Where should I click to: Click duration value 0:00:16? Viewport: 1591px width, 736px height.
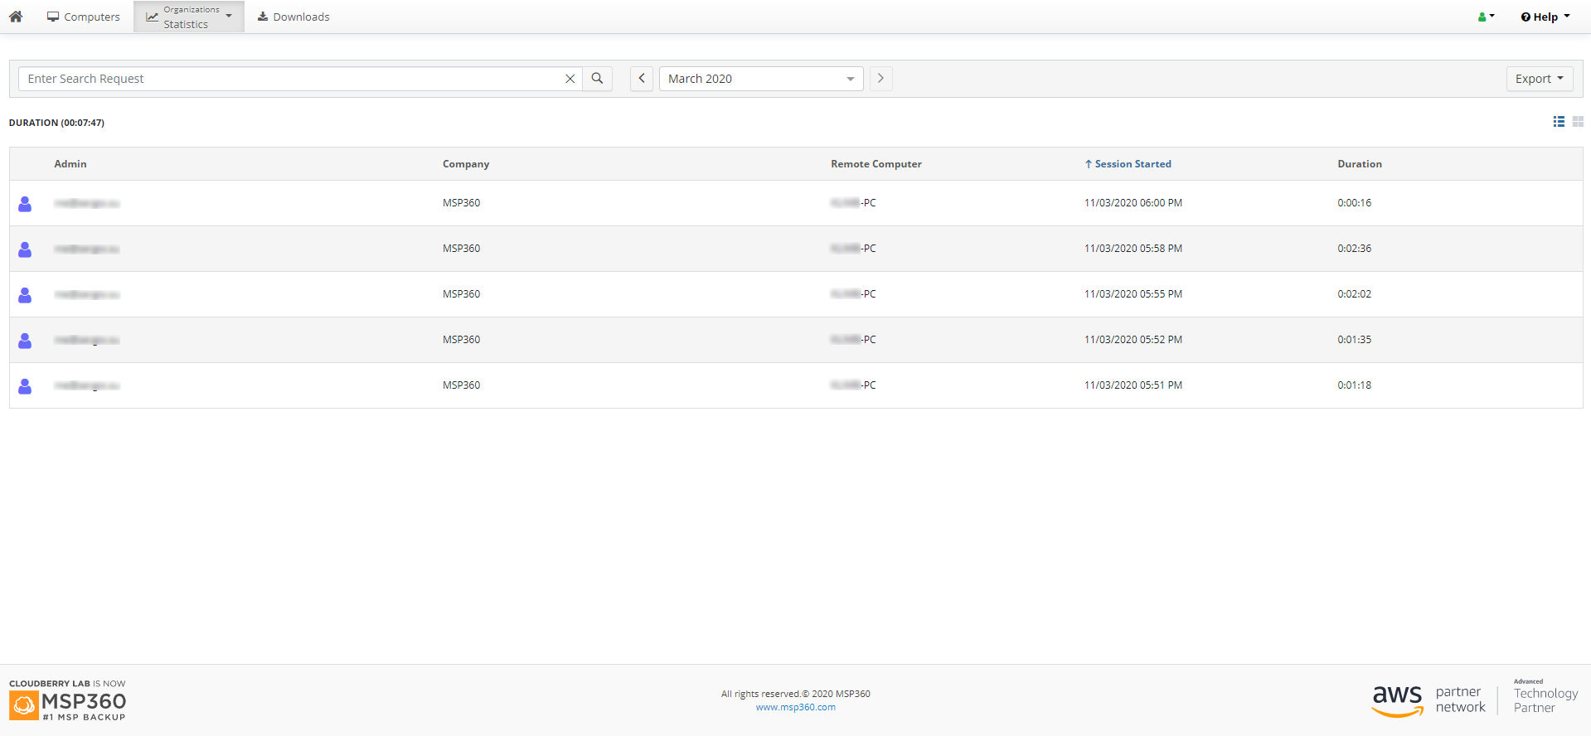(x=1354, y=203)
